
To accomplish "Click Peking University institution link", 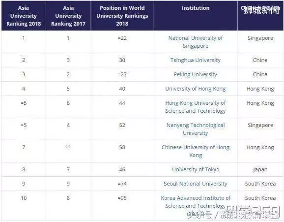I will coord(196,74).
